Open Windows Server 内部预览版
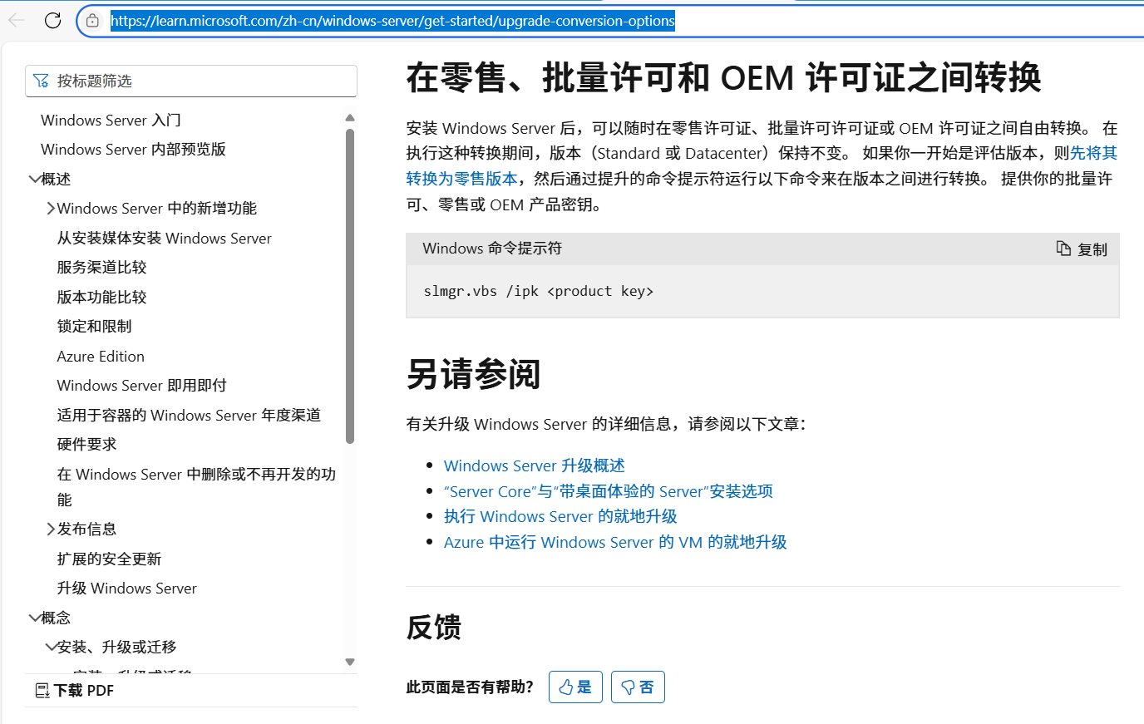The width and height of the screenshot is (1144, 724). (x=133, y=149)
